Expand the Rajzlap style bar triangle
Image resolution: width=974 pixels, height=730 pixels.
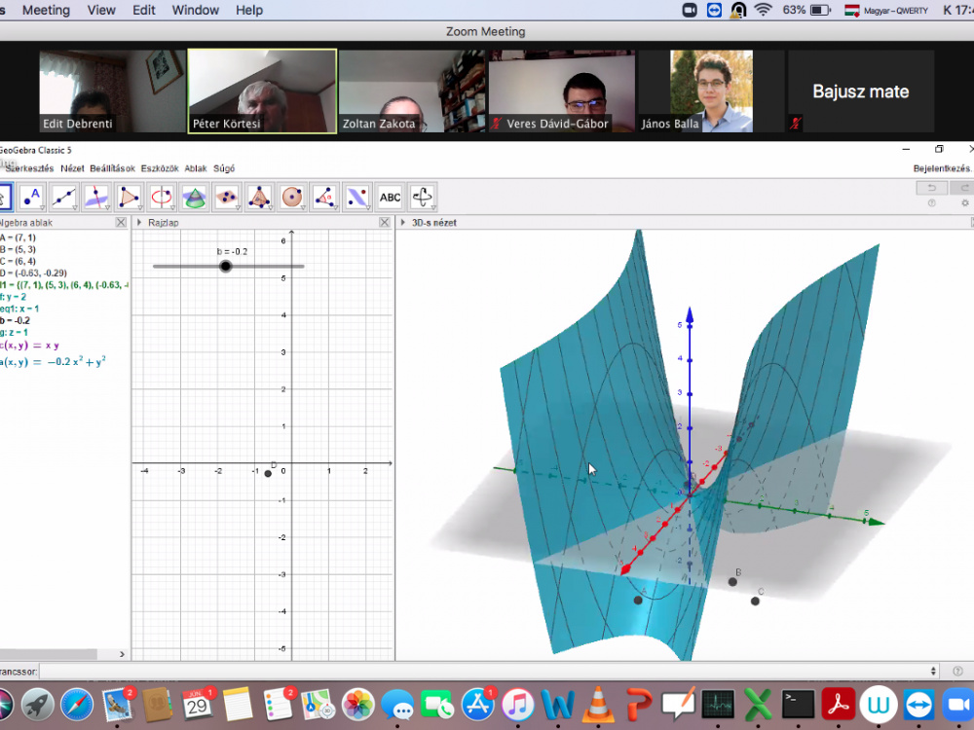click(x=139, y=223)
